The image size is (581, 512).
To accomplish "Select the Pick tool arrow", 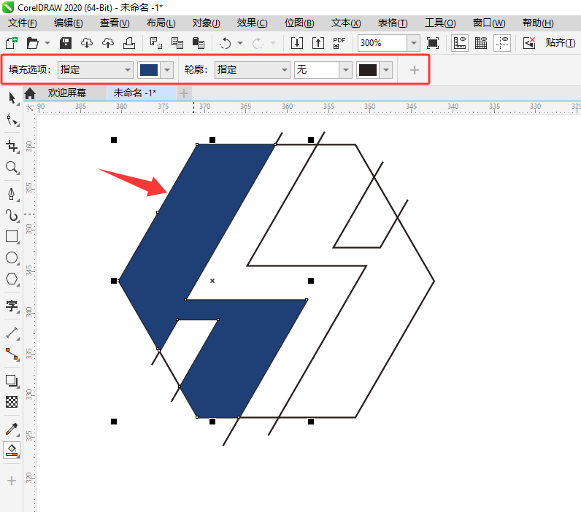I will click(12, 98).
